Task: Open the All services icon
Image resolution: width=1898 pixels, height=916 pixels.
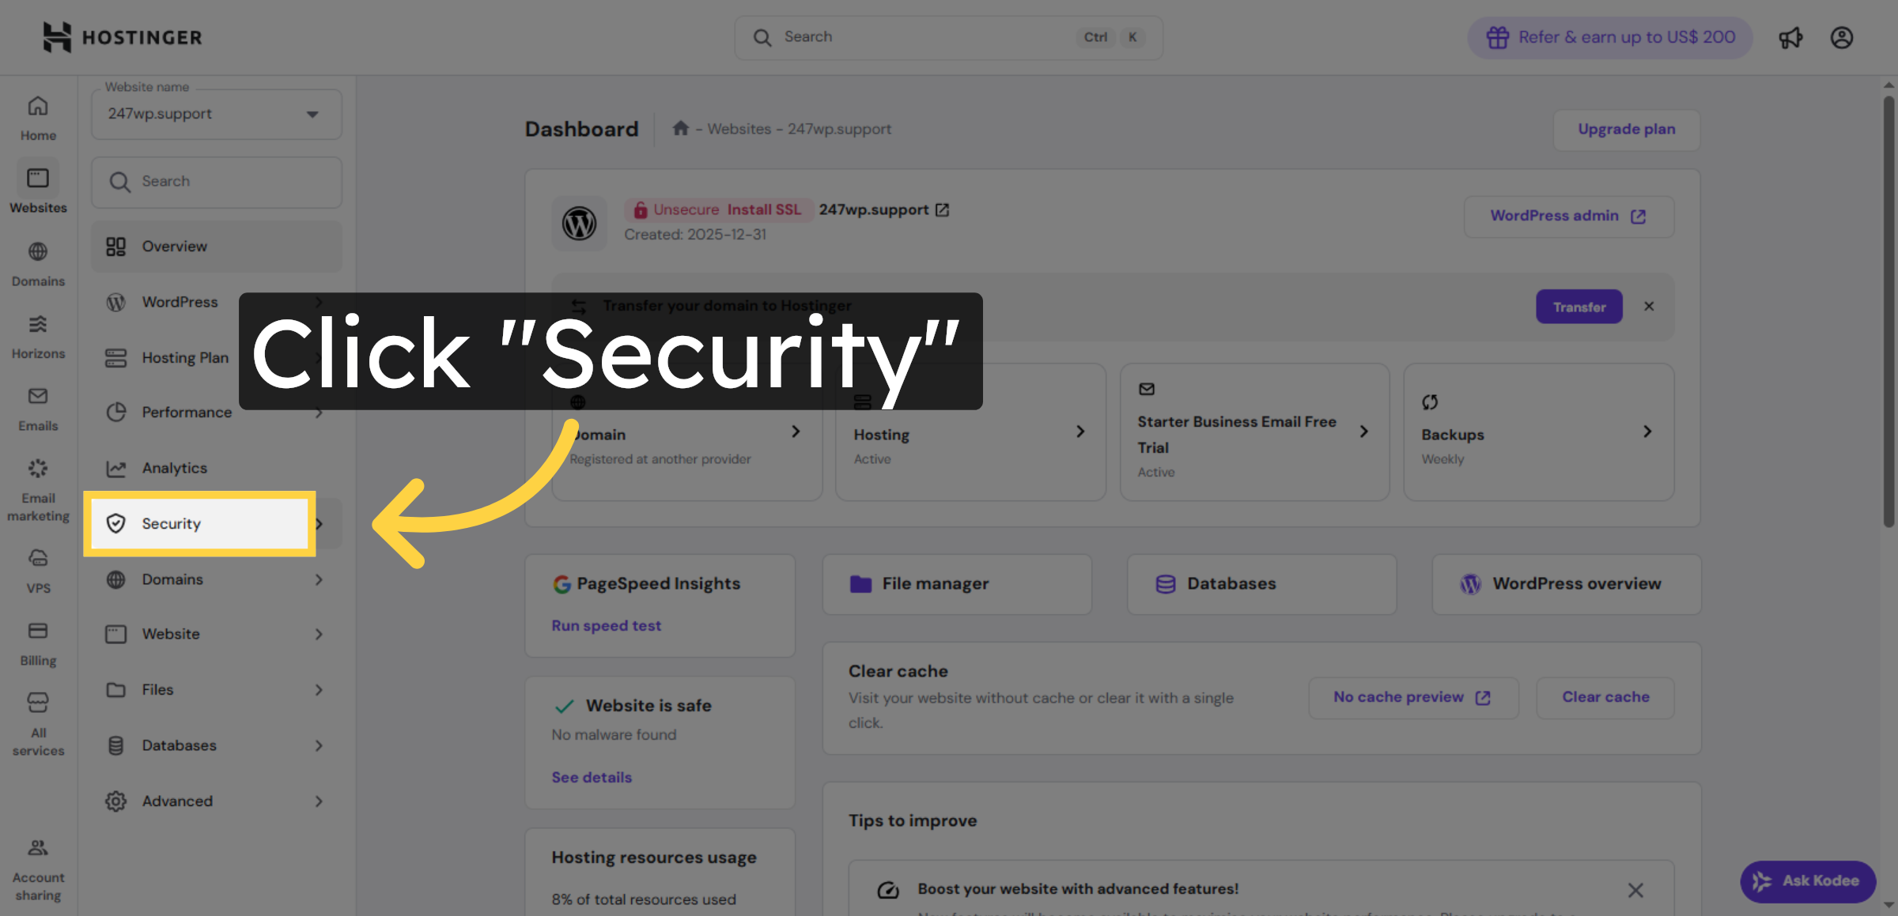Action: coord(37,702)
